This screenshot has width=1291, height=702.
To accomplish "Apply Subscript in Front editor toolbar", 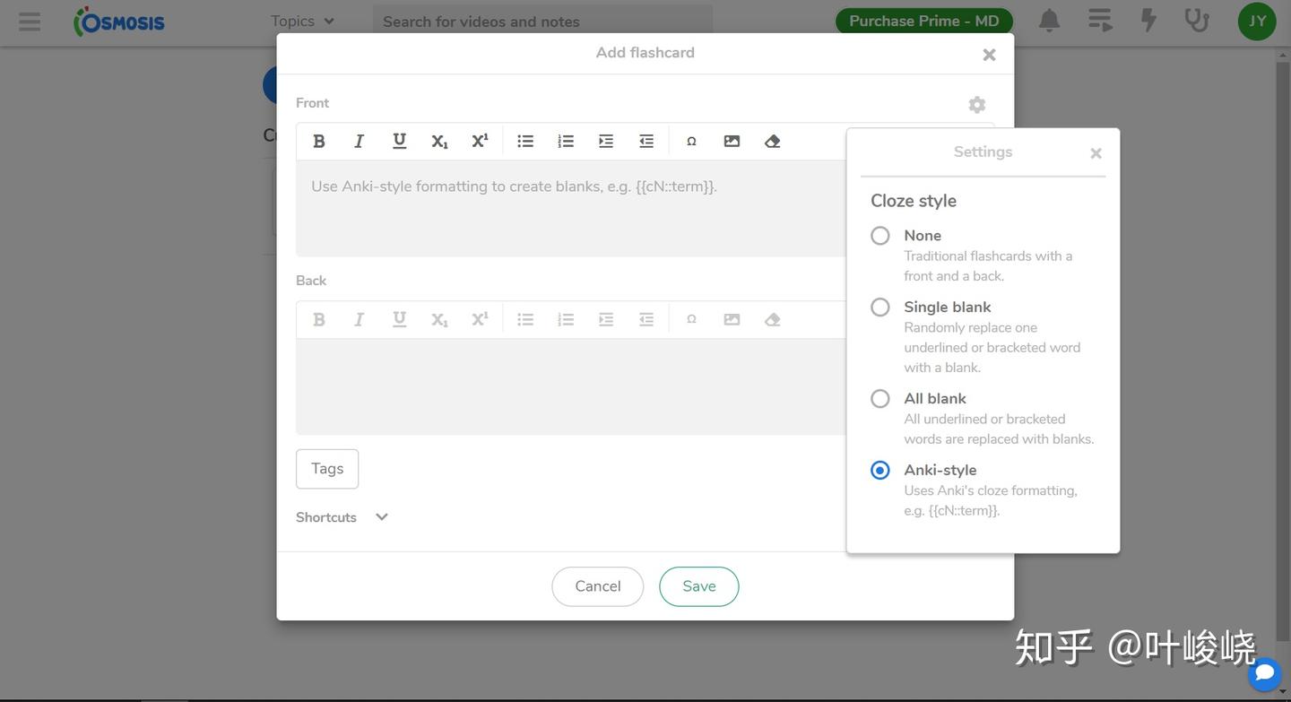I will click(x=439, y=141).
